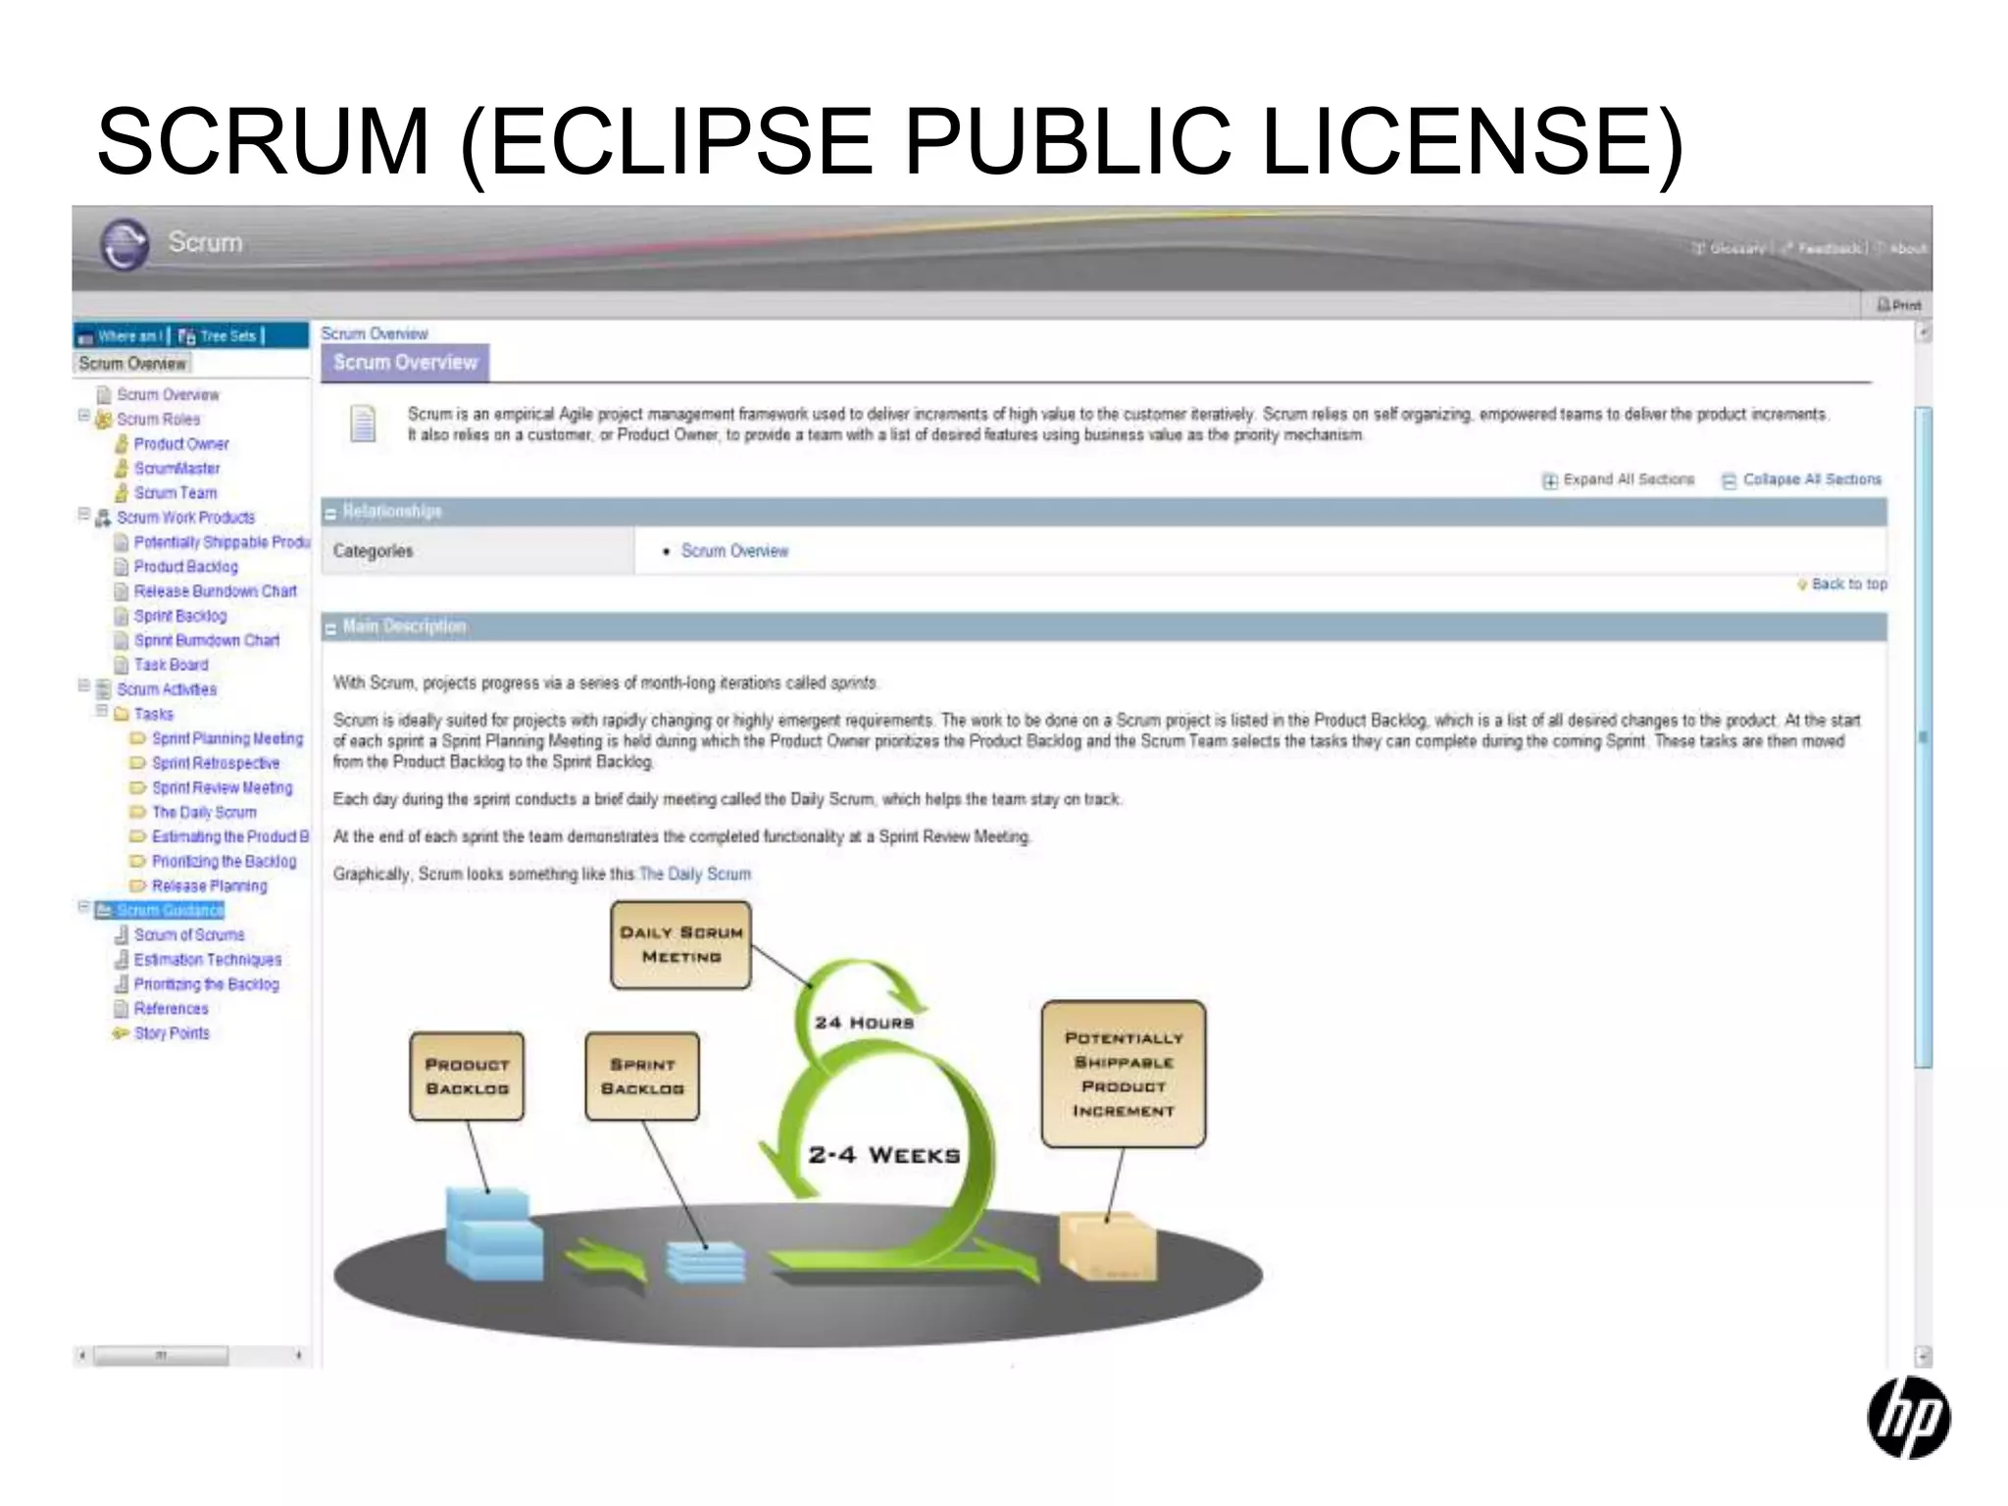Image resolution: width=2008 pixels, height=1506 pixels.
Task: Collapse the Scrum Roles tree node
Action: [84, 416]
